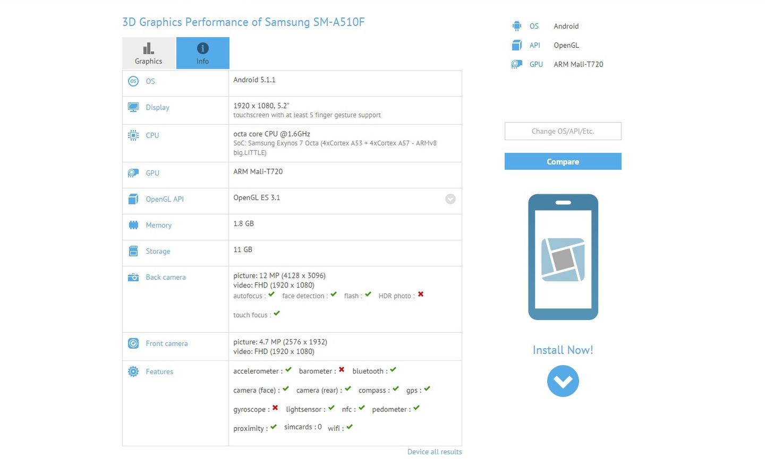Click the 11 GB storage value
This screenshot has width=765, height=467.
click(x=243, y=249)
